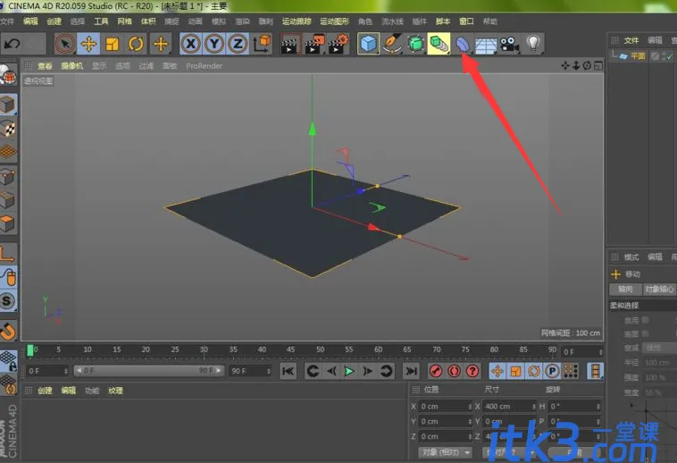The height and width of the screenshot is (463, 677).
Task: Open the 衰减 dropdown
Action: pyautogui.click(x=660, y=348)
